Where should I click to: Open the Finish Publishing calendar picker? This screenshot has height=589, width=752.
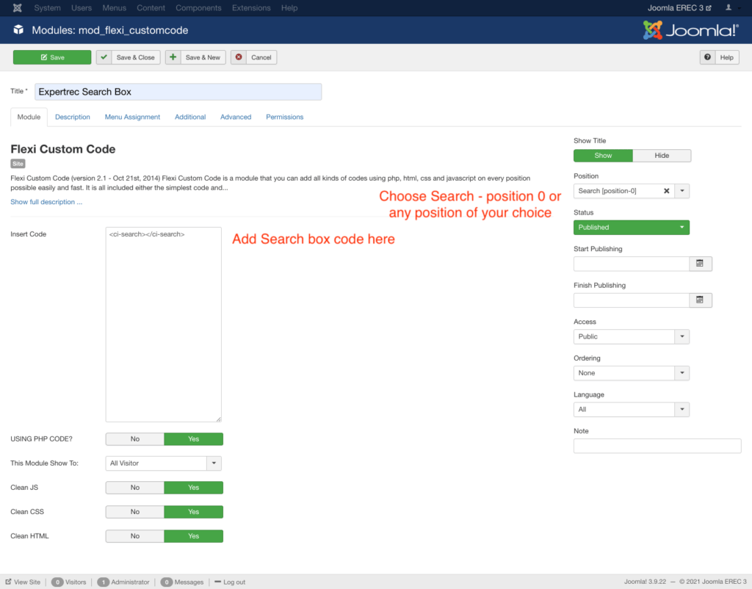coord(700,300)
